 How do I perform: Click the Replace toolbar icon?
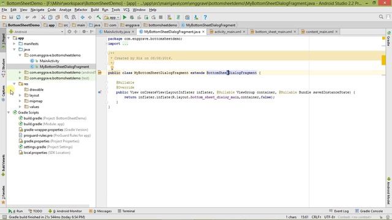[x=73, y=17]
